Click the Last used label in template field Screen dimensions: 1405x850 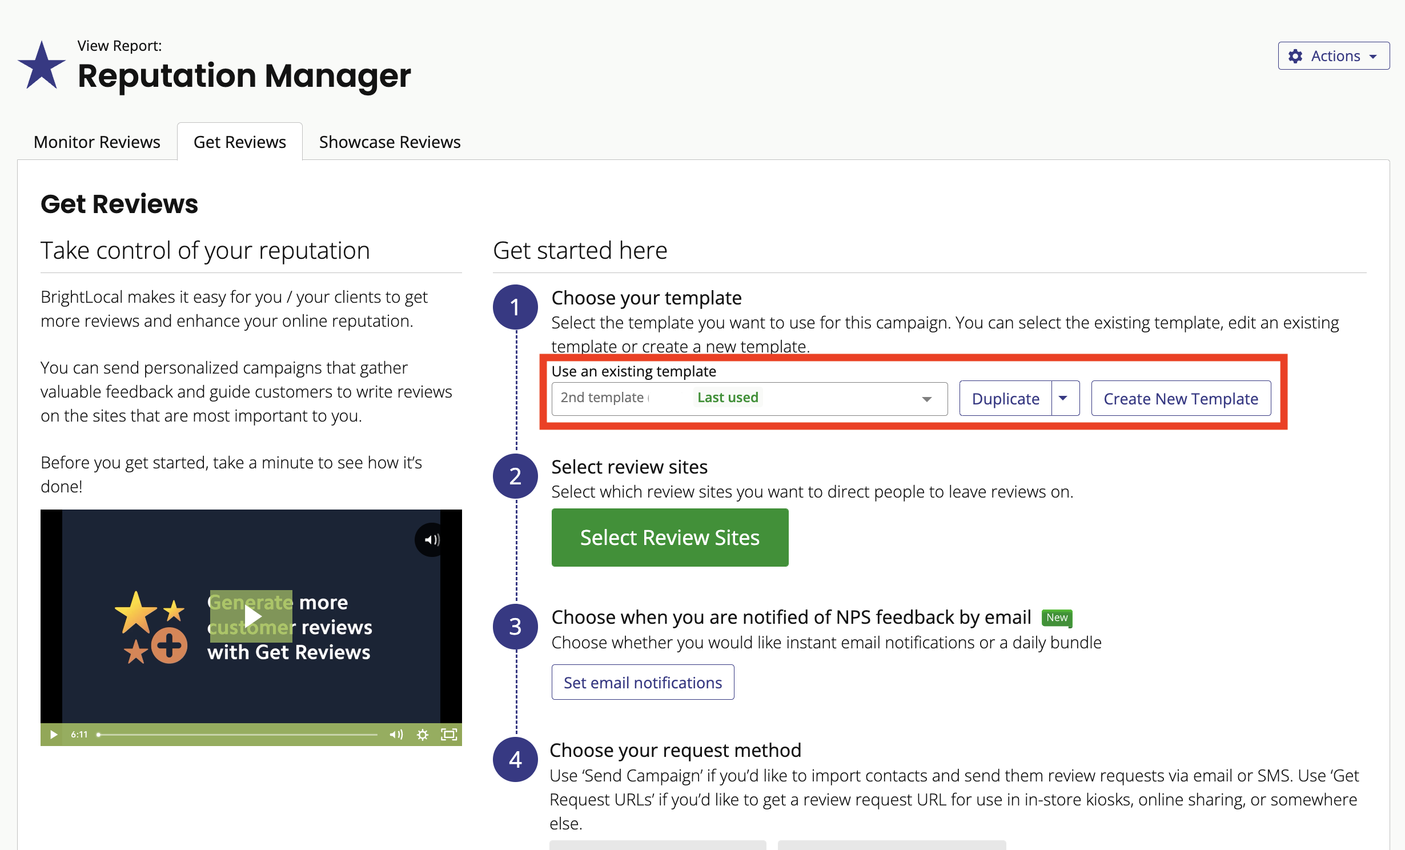pos(728,397)
